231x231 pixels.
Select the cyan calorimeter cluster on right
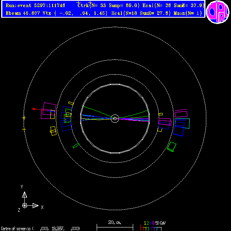click(182, 123)
